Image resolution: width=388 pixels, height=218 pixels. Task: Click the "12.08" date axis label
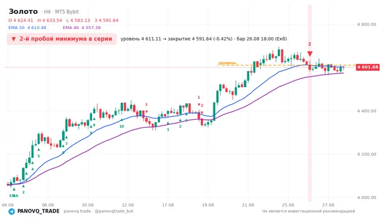pos(128,205)
